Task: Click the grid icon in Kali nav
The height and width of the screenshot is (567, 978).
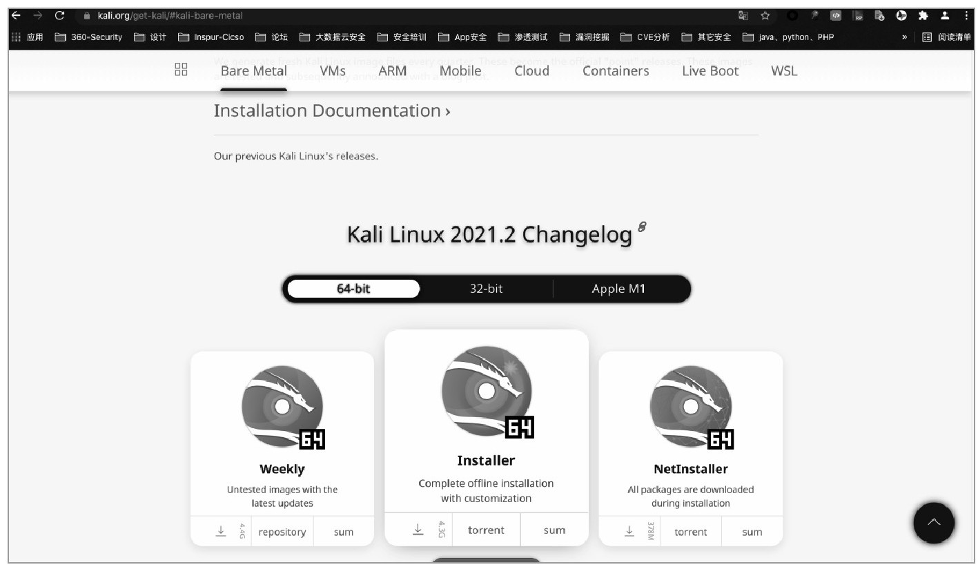Action: pyautogui.click(x=182, y=69)
